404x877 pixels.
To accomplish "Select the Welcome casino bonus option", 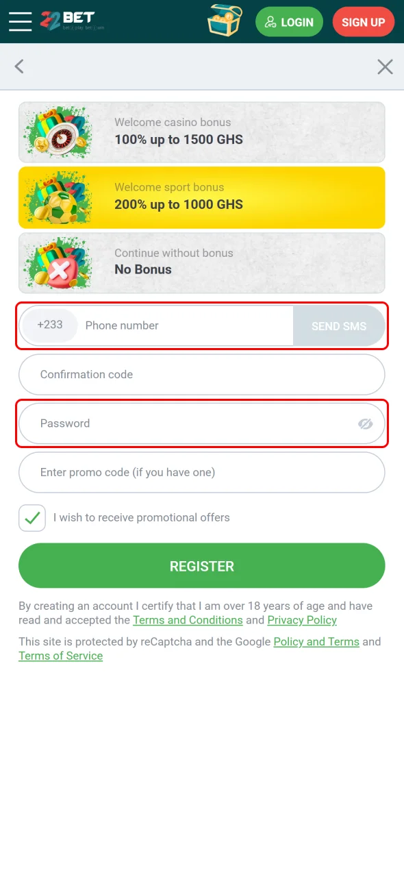I will [x=202, y=132].
